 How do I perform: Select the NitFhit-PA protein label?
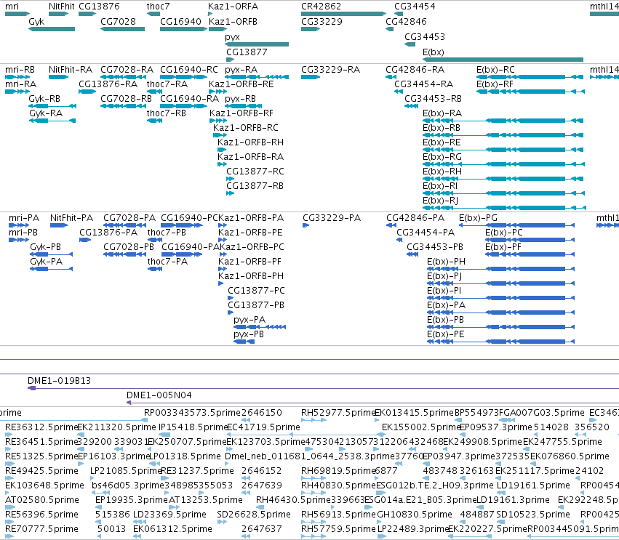point(71,218)
